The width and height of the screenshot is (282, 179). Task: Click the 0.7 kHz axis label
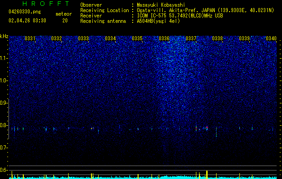(4, 148)
